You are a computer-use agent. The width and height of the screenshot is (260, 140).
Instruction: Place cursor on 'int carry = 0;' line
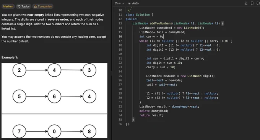151,37
